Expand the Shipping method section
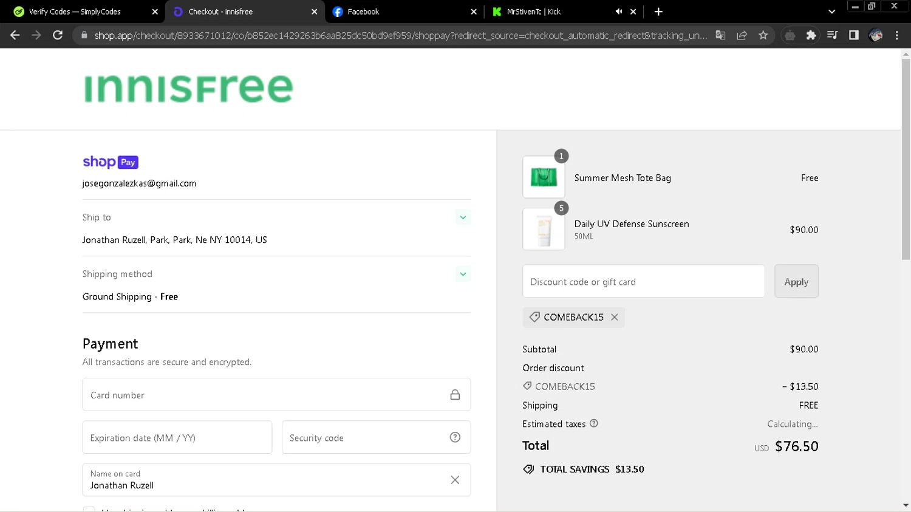 463,274
